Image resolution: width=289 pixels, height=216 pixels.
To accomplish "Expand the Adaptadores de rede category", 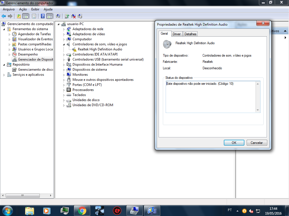I will (64, 29).
